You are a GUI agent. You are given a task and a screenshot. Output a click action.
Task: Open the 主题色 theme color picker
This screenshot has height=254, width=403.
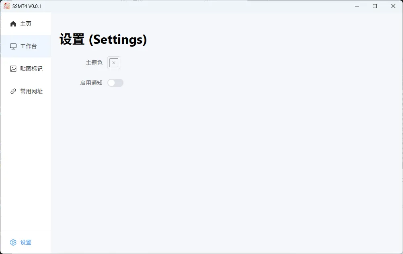tap(114, 63)
